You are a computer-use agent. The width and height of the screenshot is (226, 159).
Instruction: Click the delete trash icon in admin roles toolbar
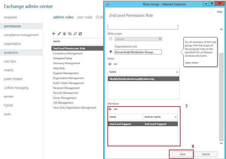tap(65, 34)
